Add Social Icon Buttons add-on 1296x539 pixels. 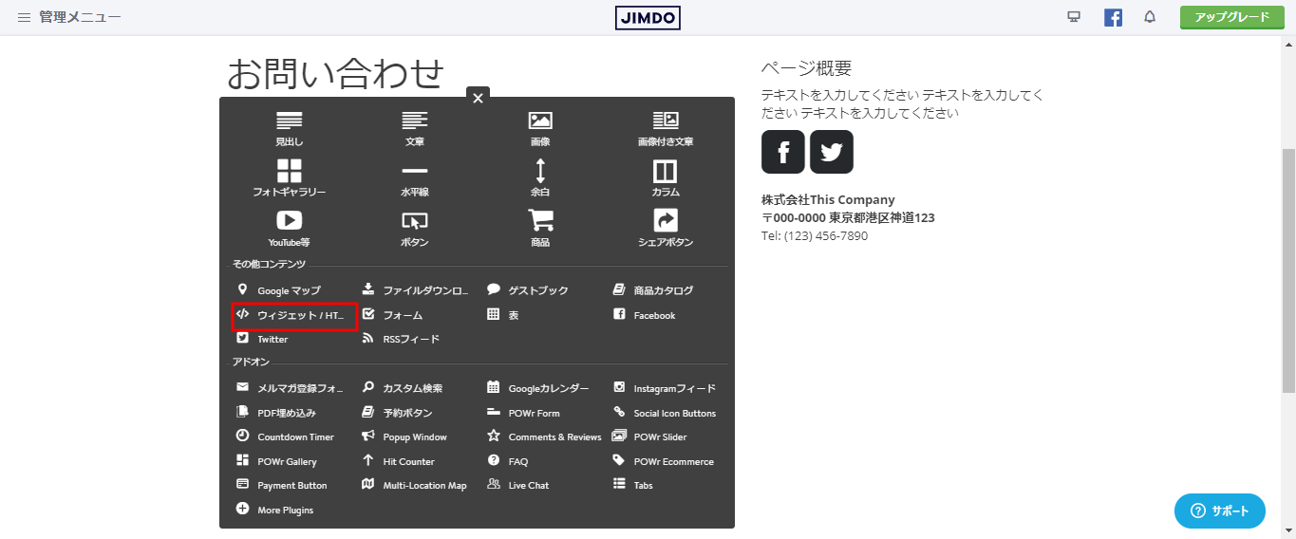tap(667, 413)
